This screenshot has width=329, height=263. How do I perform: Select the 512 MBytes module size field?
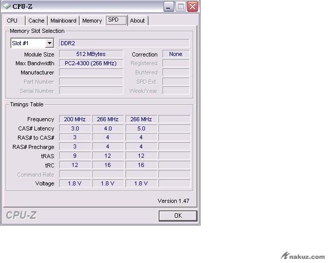coord(90,54)
